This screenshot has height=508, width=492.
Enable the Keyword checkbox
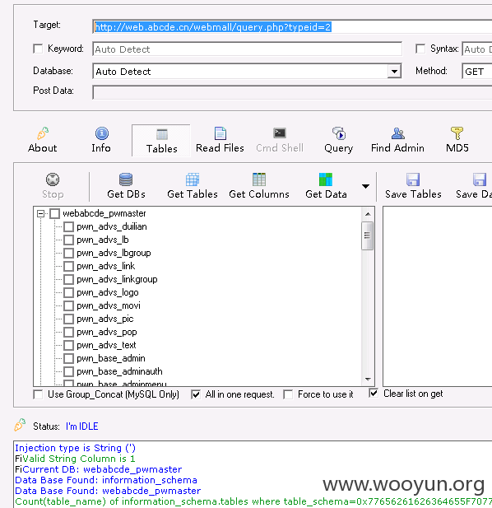38,49
